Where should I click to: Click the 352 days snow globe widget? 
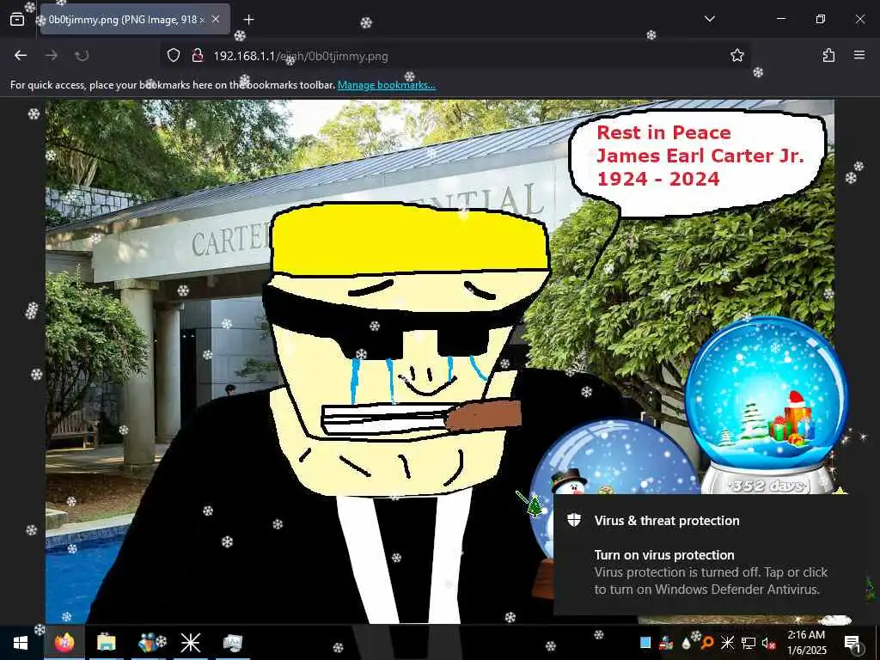pyautogui.click(x=767, y=406)
